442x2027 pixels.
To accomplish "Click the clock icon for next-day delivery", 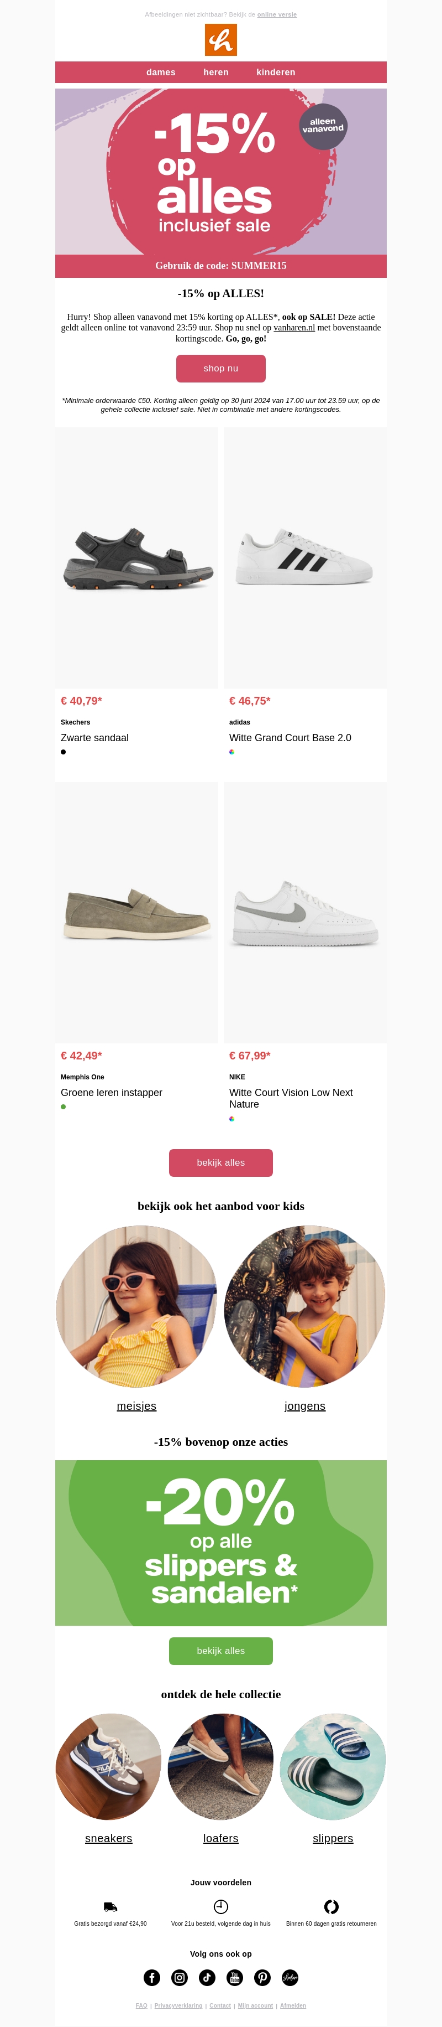I will (220, 1906).
